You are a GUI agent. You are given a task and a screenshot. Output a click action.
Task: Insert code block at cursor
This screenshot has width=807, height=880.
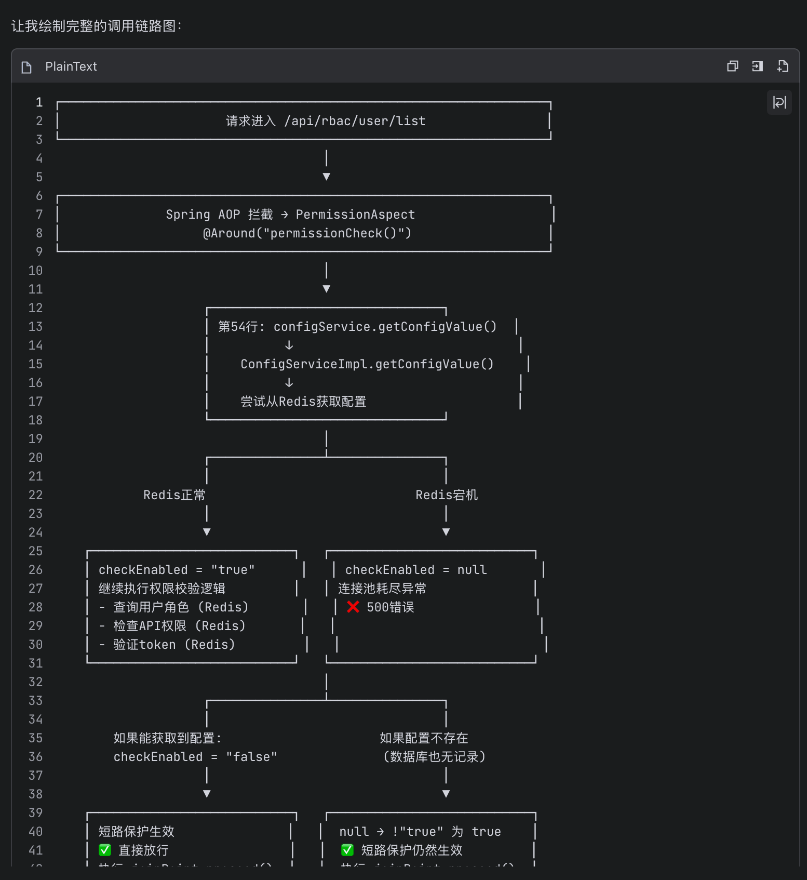coord(757,66)
